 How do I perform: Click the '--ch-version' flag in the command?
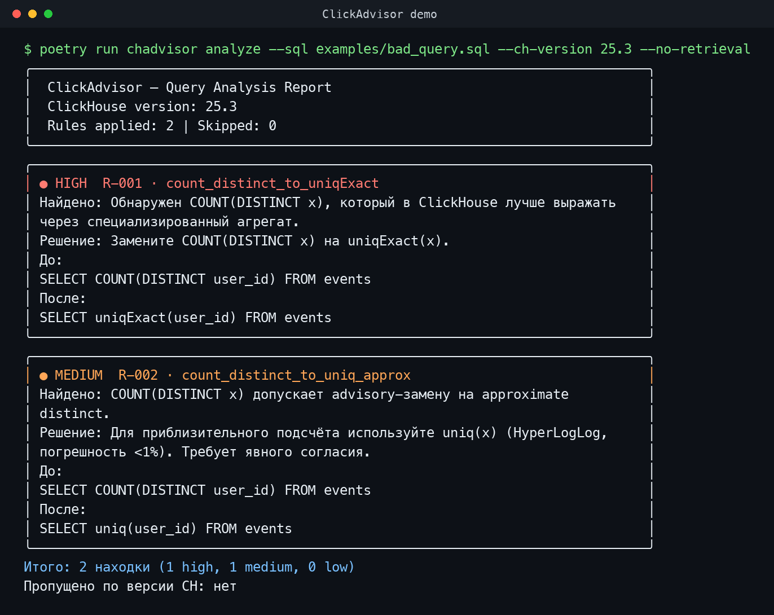pos(545,49)
